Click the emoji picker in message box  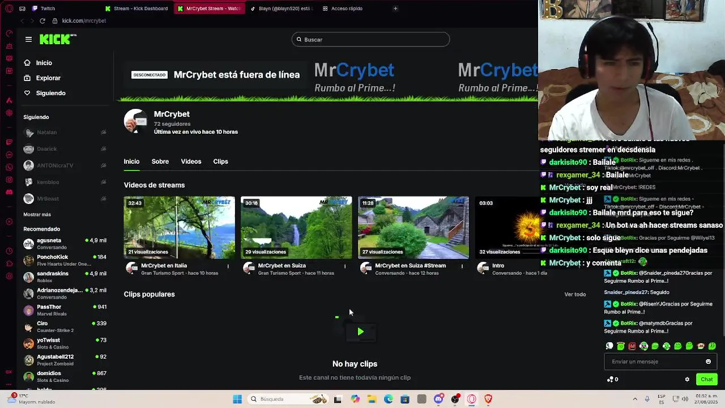708,362
